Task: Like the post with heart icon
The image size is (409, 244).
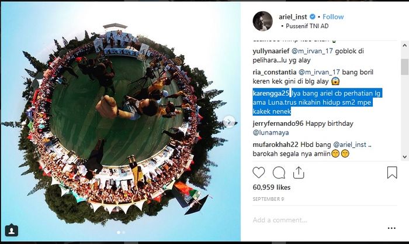Action: (x=258, y=173)
